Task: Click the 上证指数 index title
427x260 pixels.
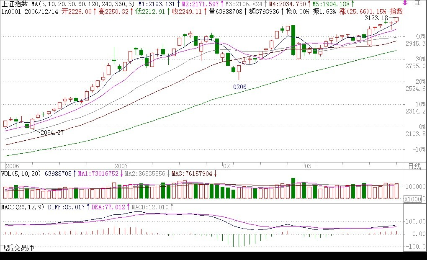Action: 15,4
